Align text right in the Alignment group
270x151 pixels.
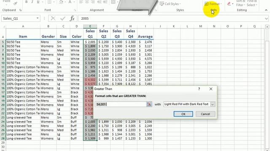click(x=93, y=2)
